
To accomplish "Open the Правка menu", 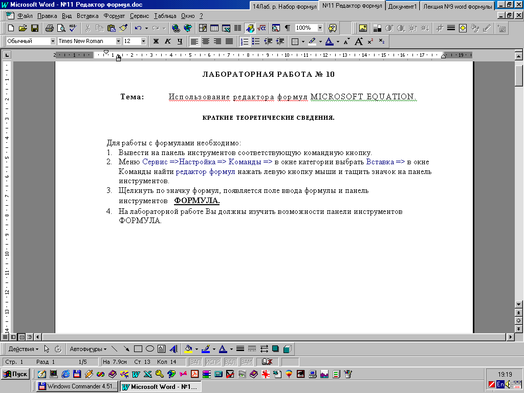I will (47, 16).
